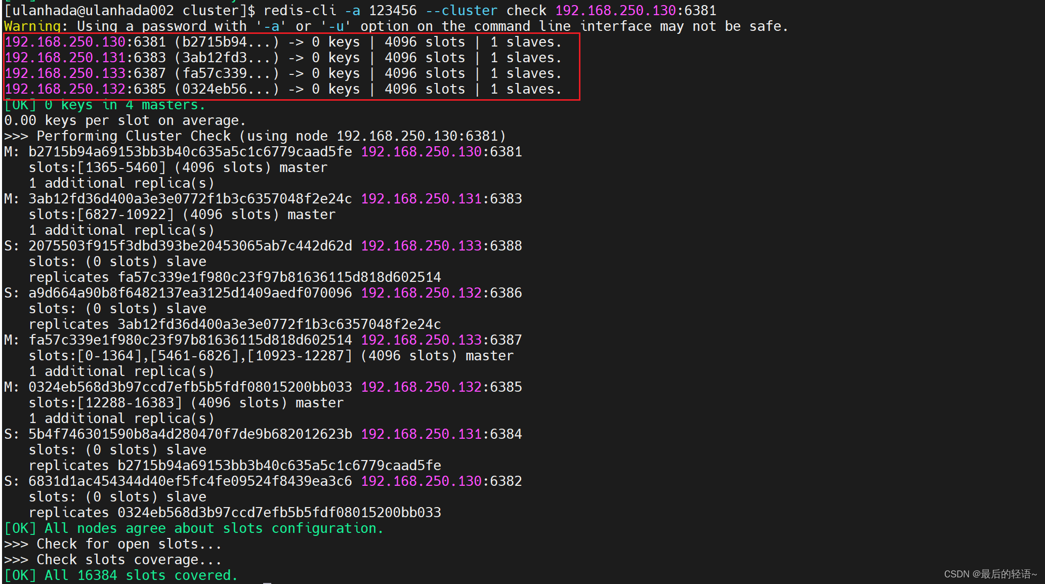The width and height of the screenshot is (1045, 584).
Task: Click '0.00 keys per slot on average' line
Action: pos(125,120)
